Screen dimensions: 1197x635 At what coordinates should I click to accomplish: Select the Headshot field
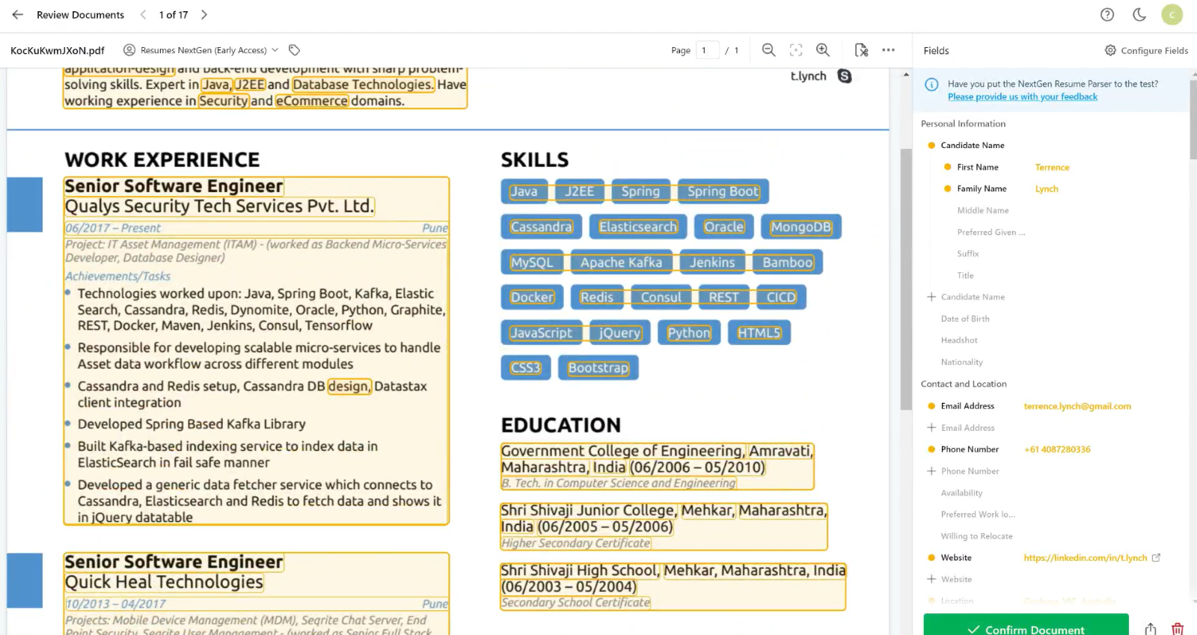point(959,340)
